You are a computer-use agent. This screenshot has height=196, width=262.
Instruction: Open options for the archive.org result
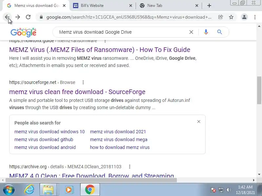(x=129, y=167)
